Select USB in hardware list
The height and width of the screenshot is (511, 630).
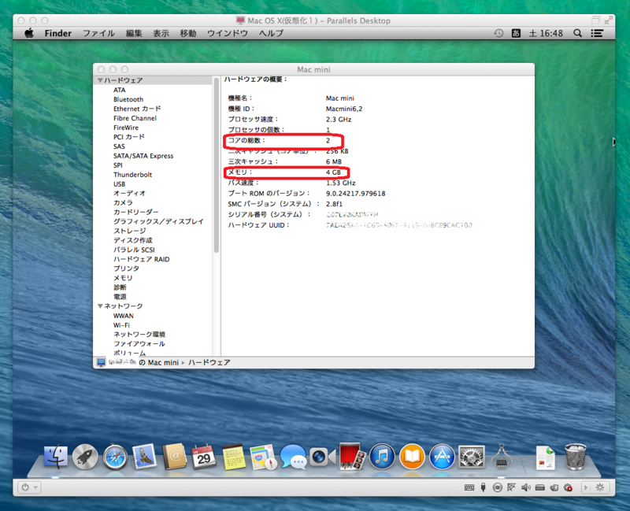tap(120, 184)
